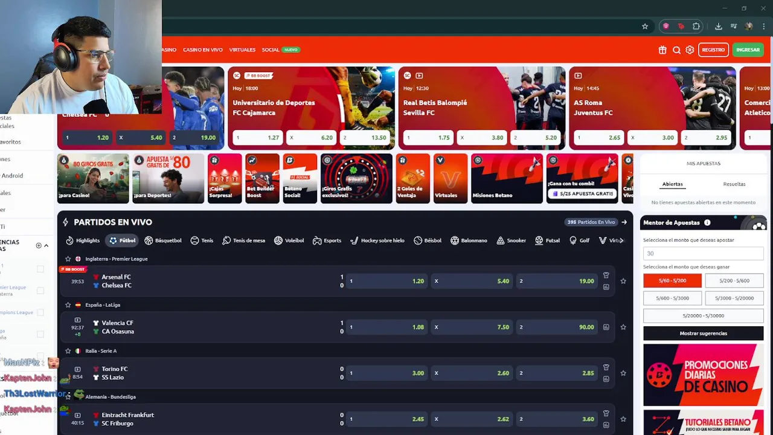Click the add plus icon in sidebar leagues section

point(39,246)
